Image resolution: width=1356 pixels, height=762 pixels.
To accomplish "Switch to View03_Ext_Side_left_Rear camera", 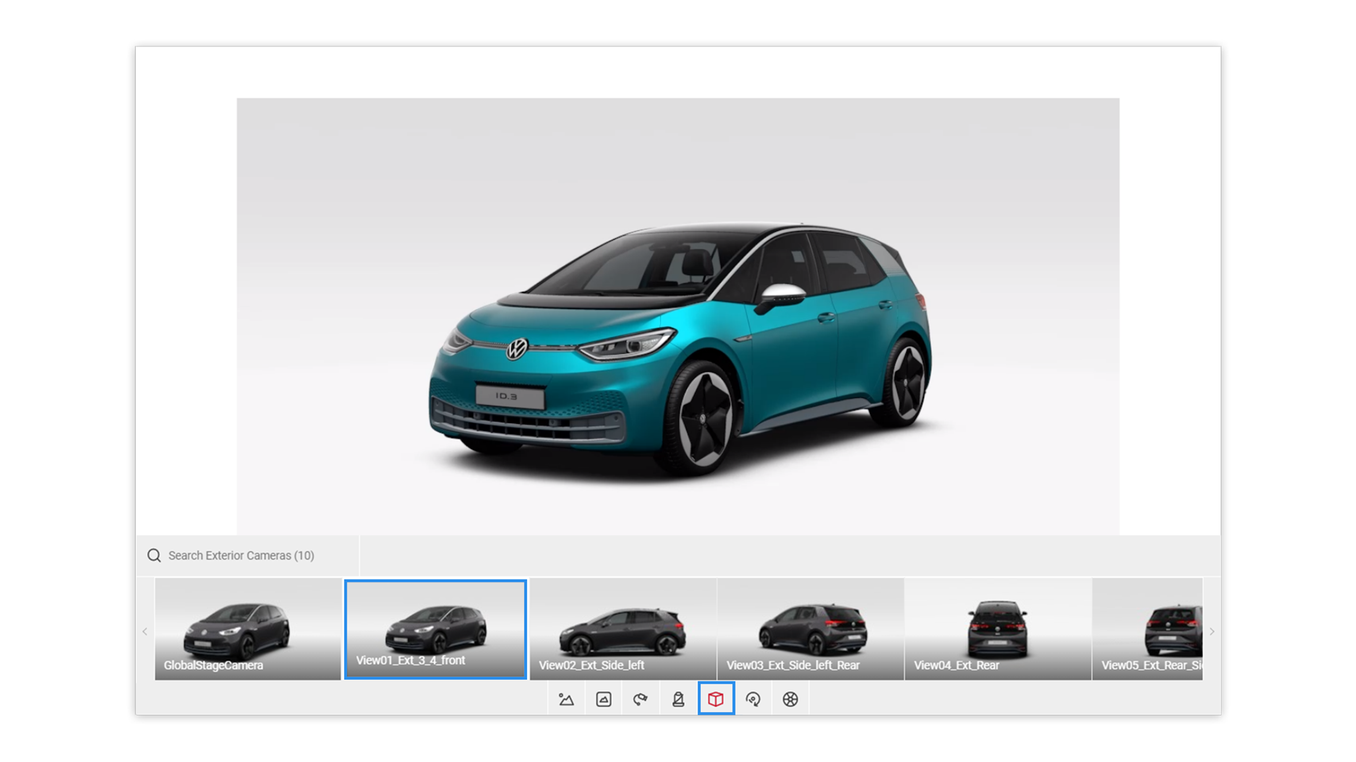I will 811,629.
